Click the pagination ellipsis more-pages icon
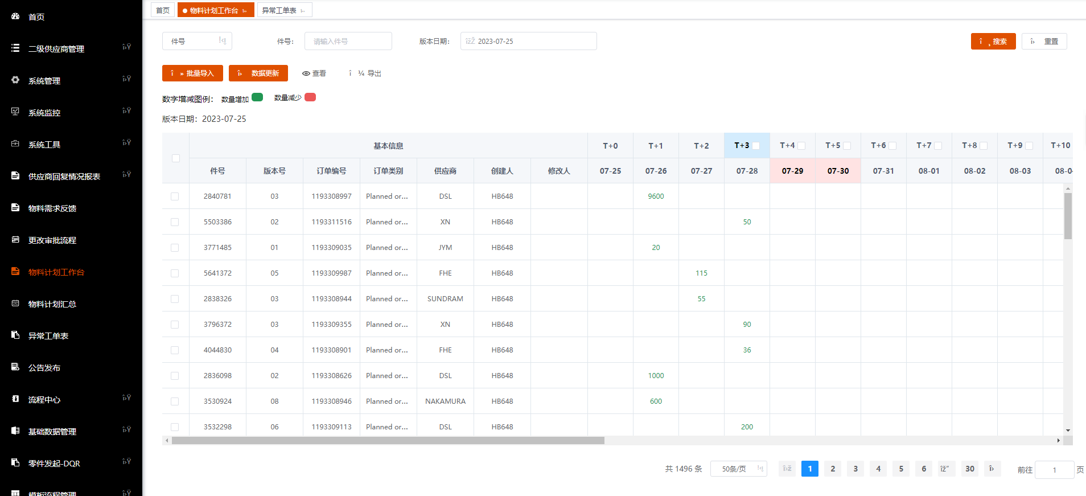Image resolution: width=1086 pixels, height=496 pixels. (x=947, y=469)
